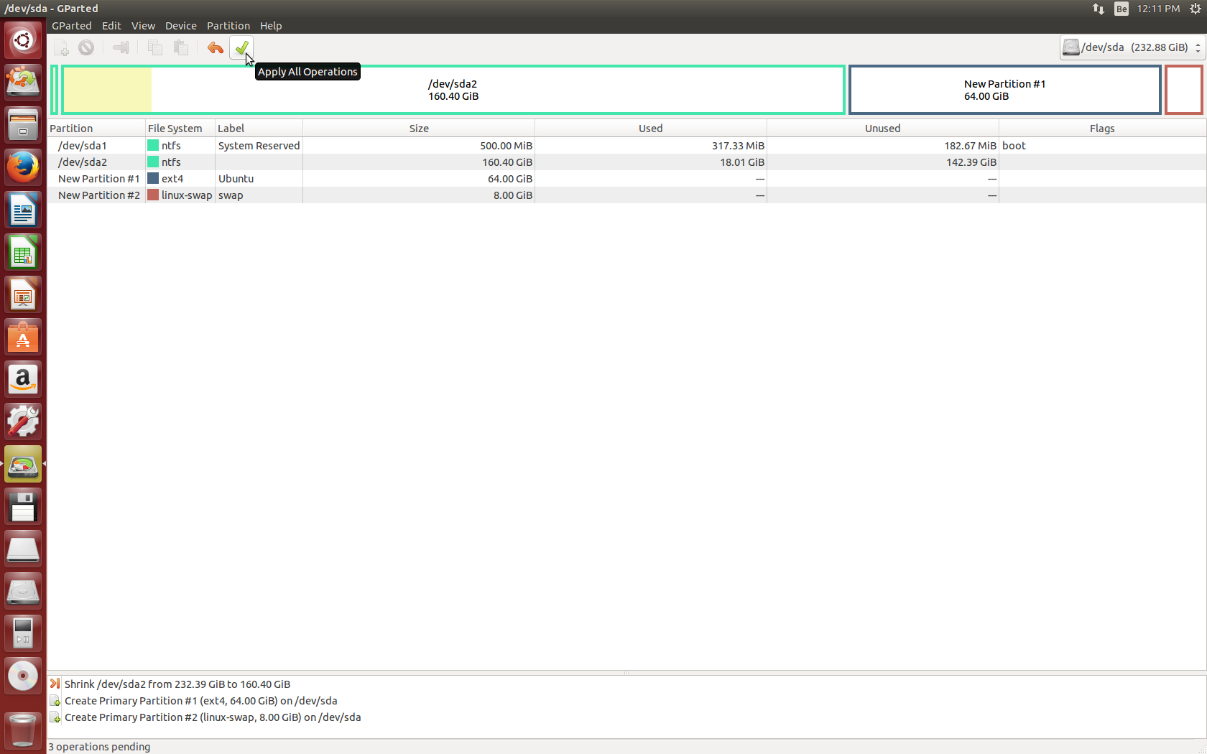Screen dimensions: 1207x754
Task: Click the New partition toolbar icon
Action: pyautogui.click(x=61, y=47)
